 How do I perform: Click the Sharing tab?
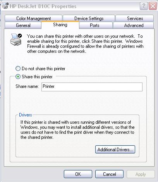60,25
